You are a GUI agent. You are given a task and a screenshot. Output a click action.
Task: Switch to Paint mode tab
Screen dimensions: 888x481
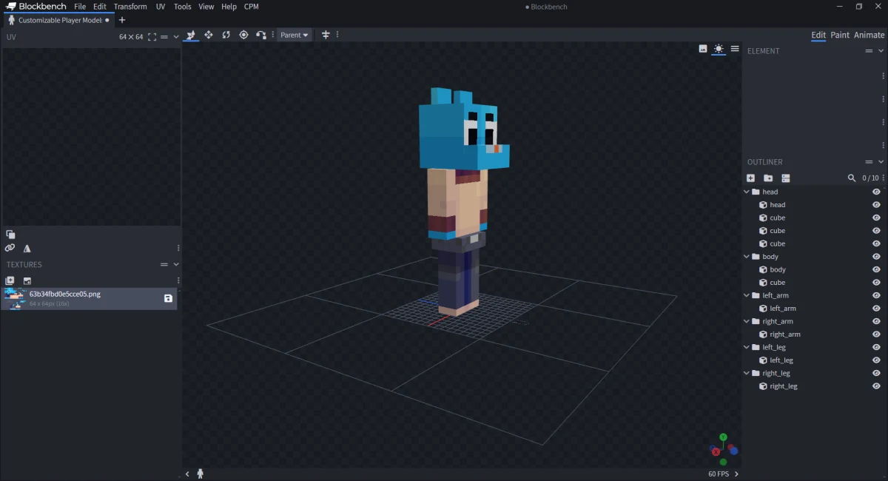(840, 35)
